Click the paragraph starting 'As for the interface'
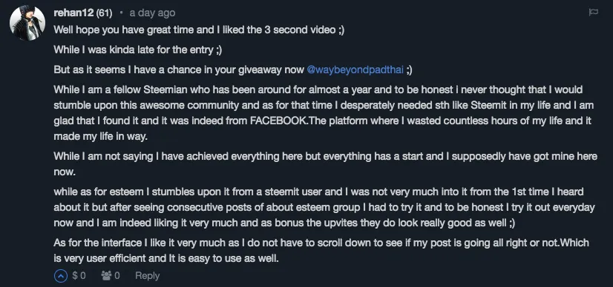 321,251
